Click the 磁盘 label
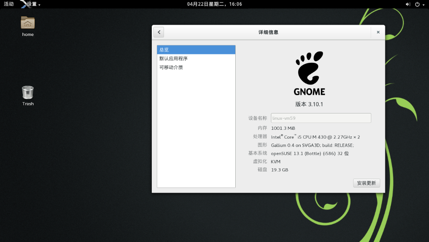The image size is (429, 242). pyautogui.click(x=263, y=170)
